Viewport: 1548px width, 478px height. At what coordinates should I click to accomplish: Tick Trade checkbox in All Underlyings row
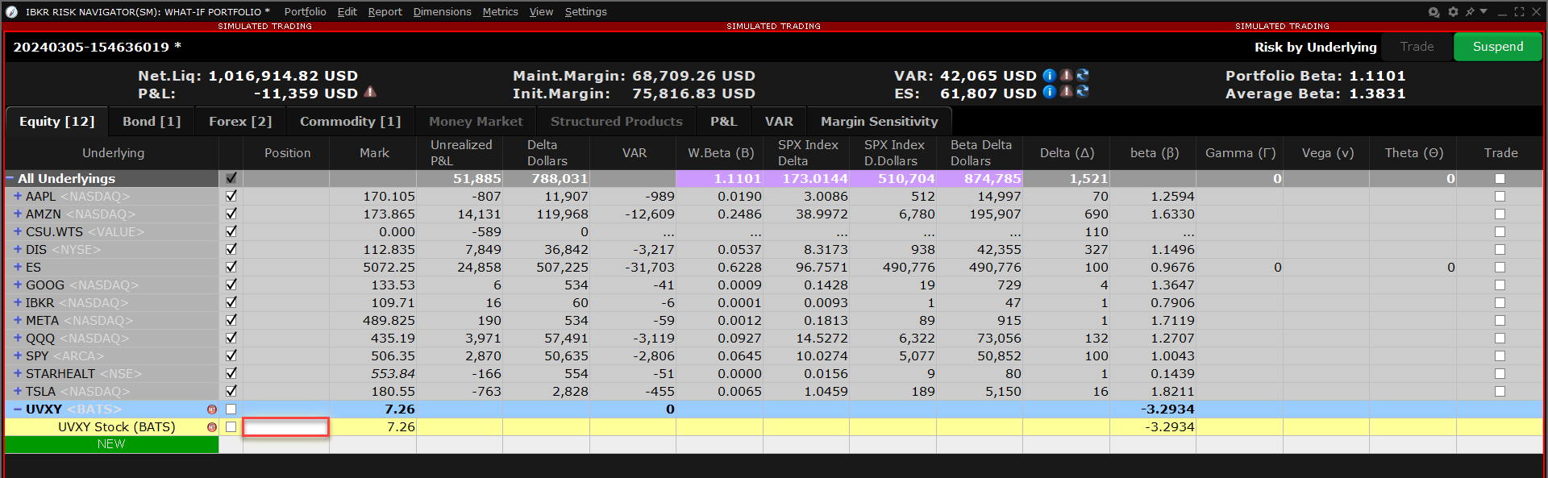pos(1500,178)
